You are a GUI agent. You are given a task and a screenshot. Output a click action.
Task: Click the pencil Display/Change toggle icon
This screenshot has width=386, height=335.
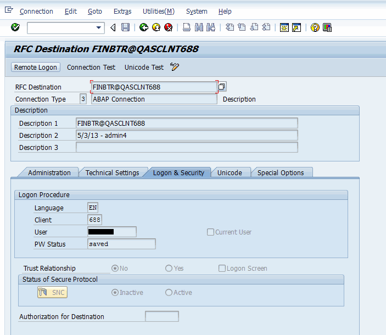[x=175, y=66]
